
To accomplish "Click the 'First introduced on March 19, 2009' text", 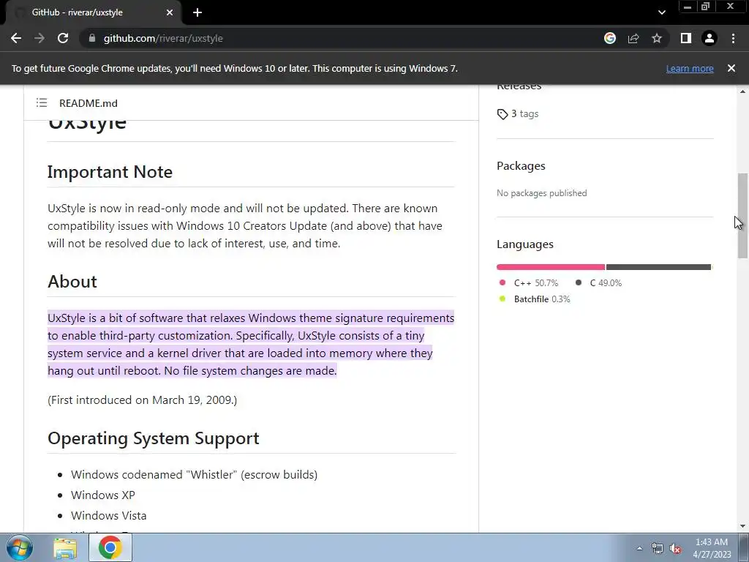I will point(143,400).
